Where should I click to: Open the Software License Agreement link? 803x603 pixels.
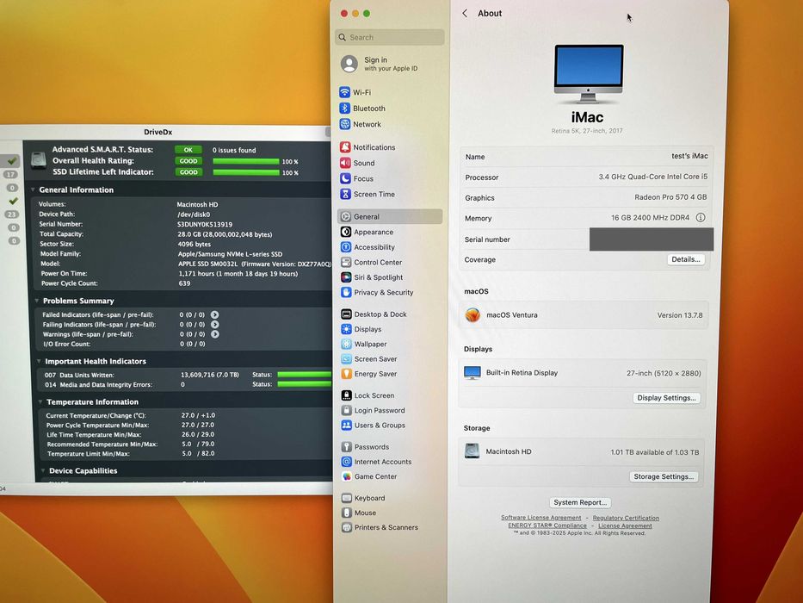[540, 518]
